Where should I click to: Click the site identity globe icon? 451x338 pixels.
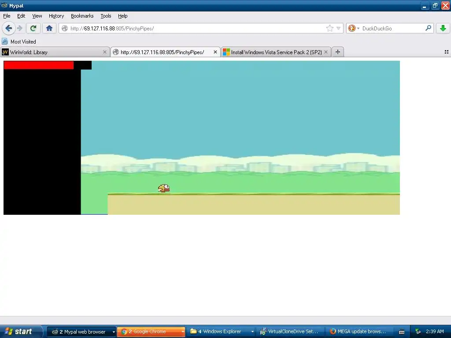tap(65, 28)
